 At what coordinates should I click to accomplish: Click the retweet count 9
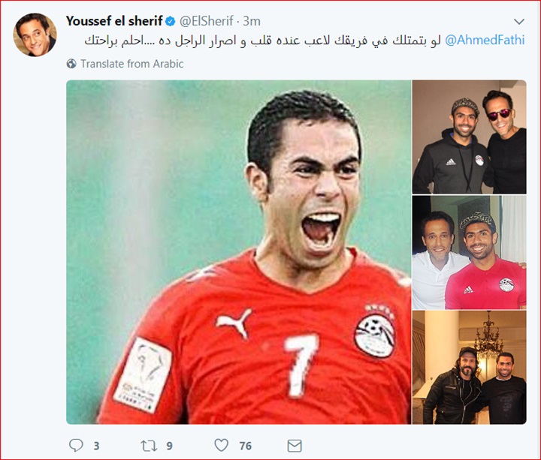[169, 446]
